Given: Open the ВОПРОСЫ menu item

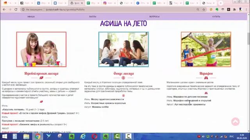Looking at the screenshot, I should point(154,16).
